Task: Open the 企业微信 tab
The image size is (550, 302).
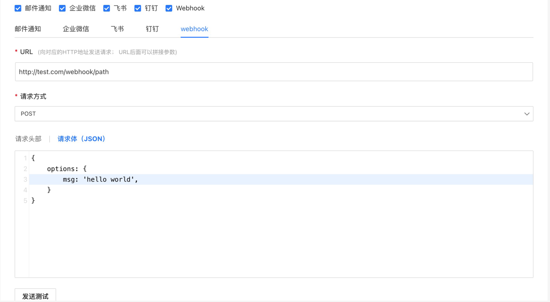Action: tap(76, 29)
